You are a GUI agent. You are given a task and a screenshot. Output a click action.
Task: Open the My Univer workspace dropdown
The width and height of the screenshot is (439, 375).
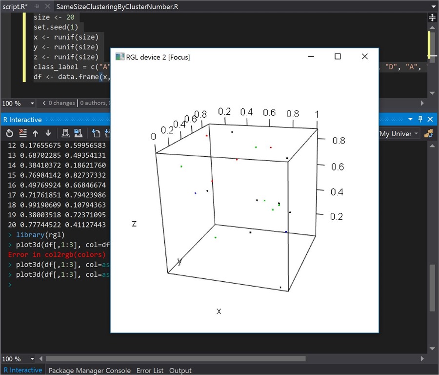416,134
